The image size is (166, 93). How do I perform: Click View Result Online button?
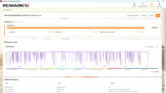pyautogui.click(x=133, y=16)
